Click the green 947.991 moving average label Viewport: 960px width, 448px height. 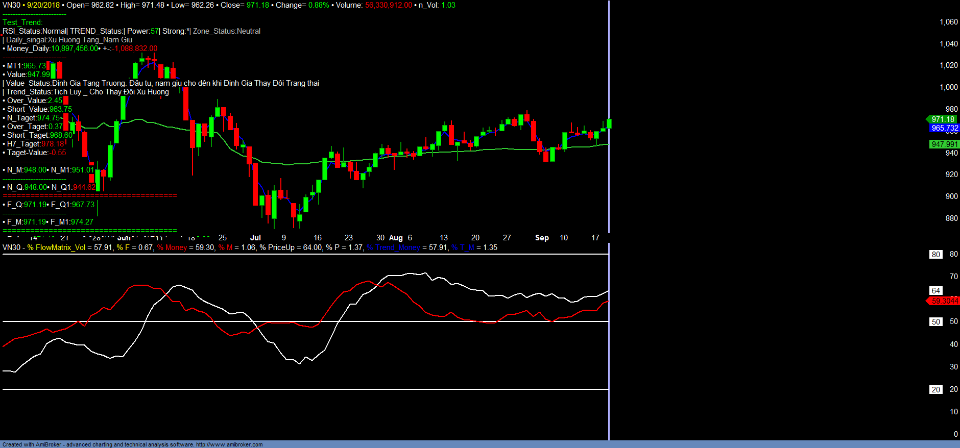pyautogui.click(x=944, y=144)
